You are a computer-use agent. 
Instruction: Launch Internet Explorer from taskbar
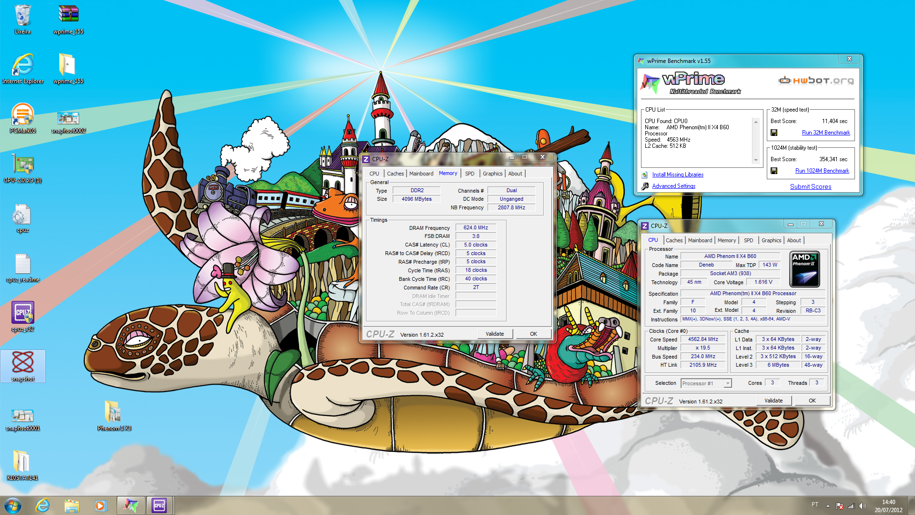[x=43, y=505]
